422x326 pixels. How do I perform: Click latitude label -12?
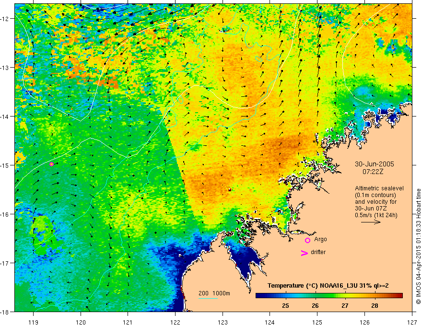[5, 19]
